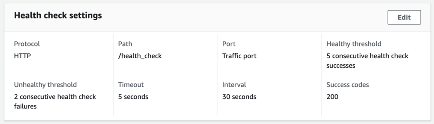
Task: Select the HTTP protocol value
Action: [22, 56]
